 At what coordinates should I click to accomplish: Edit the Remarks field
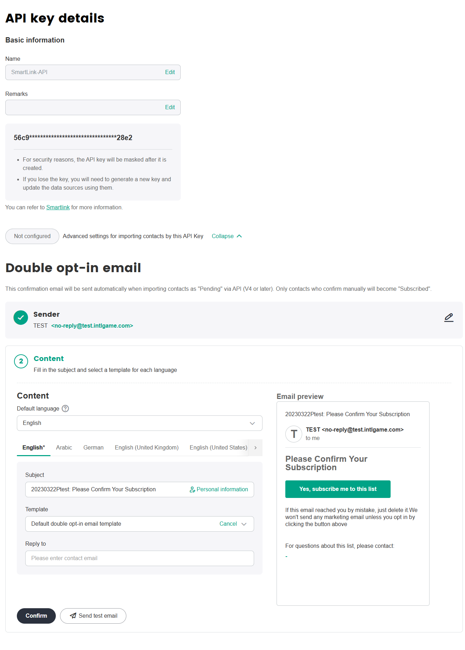point(170,107)
